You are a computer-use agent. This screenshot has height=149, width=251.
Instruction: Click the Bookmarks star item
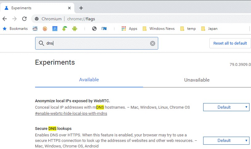click(x=15, y=29)
